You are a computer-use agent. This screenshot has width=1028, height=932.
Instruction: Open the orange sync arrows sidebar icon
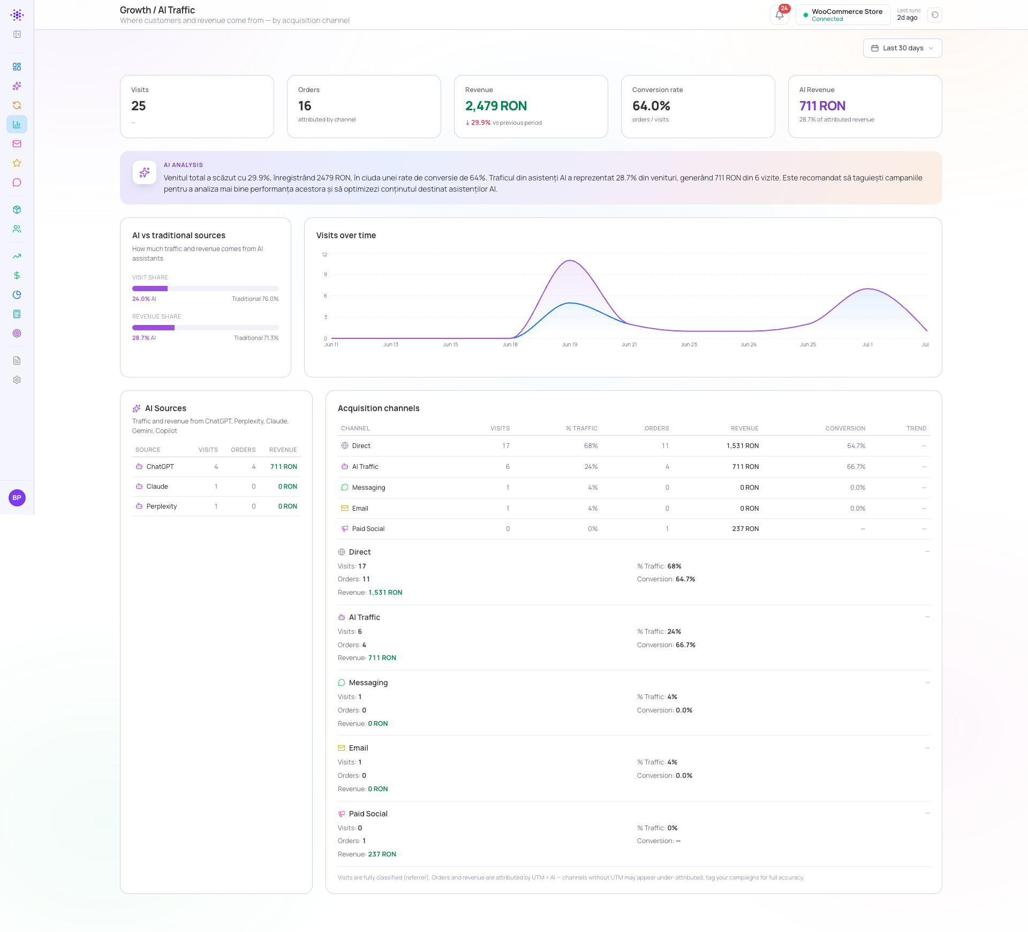click(17, 105)
